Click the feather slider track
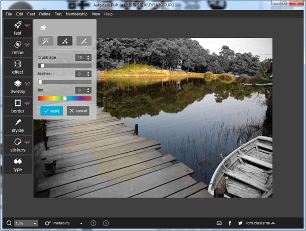Image resolution: width=306 pixels, height=231 pixels. click(x=65, y=82)
